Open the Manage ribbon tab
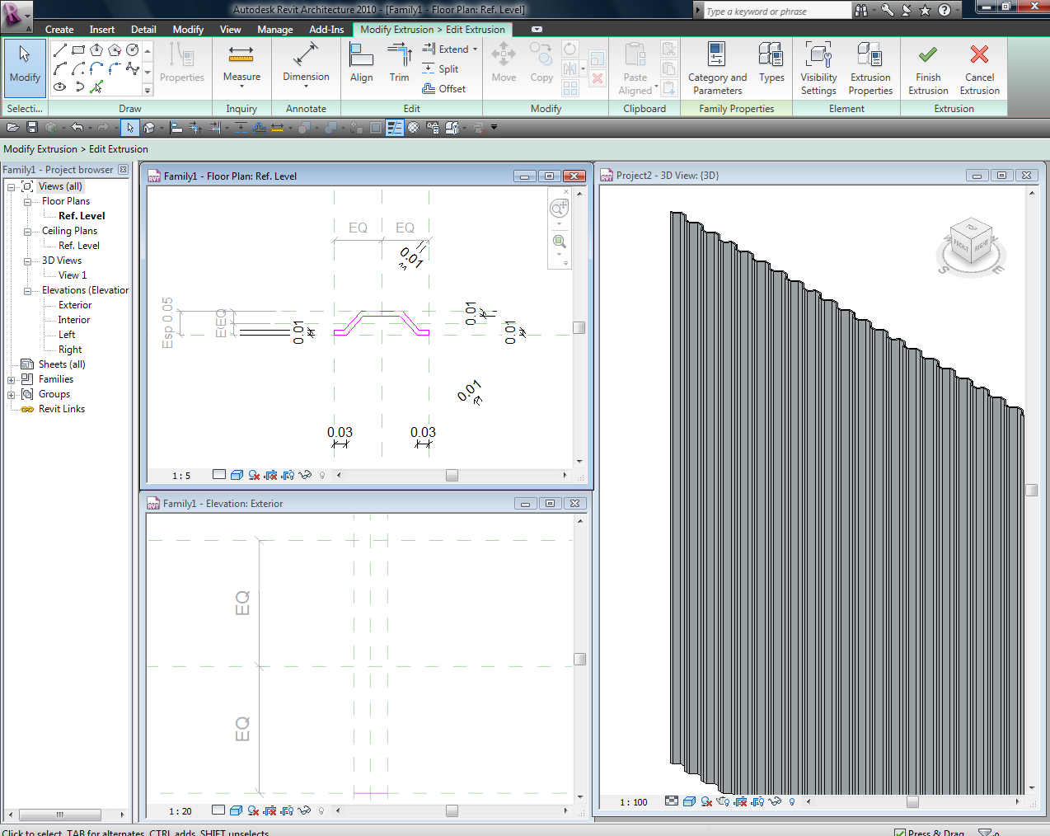1050x836 pixels. point(274,30)
